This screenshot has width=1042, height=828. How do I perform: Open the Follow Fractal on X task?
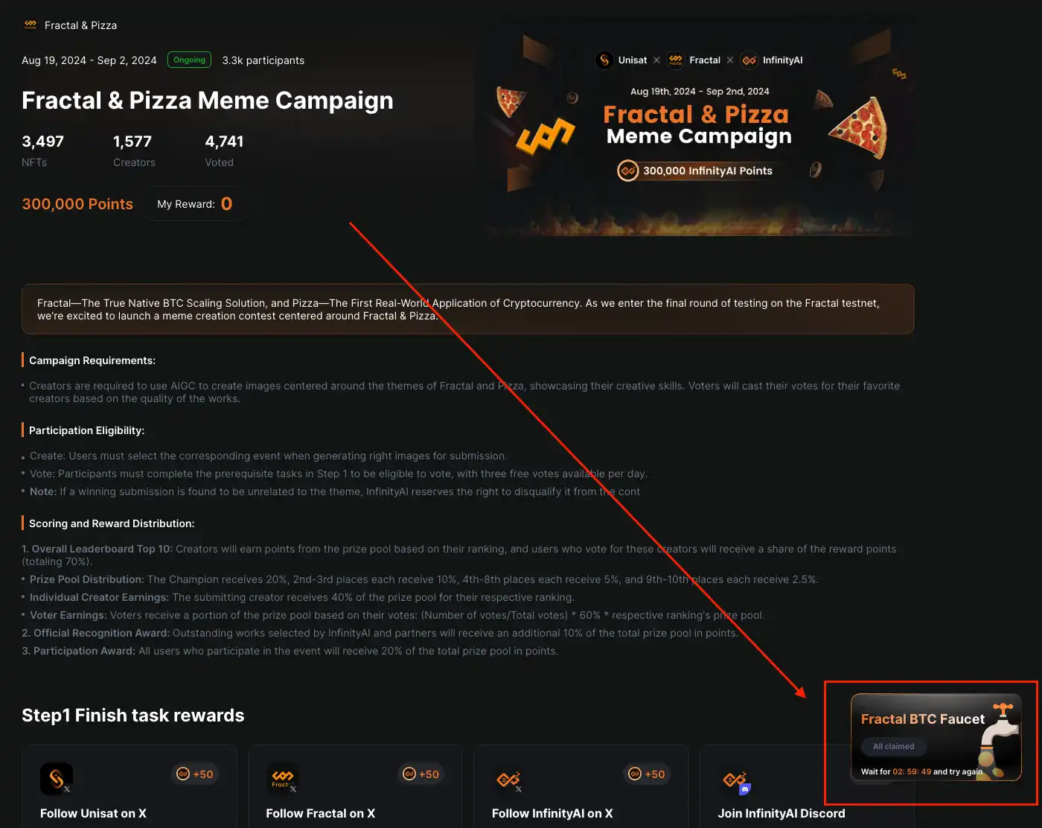(x=320, y=813)
